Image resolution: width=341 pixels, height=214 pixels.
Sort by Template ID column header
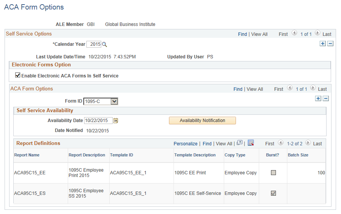click(121, 155)
